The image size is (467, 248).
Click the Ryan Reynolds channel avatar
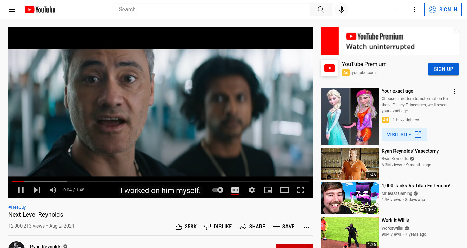[16, 245]
